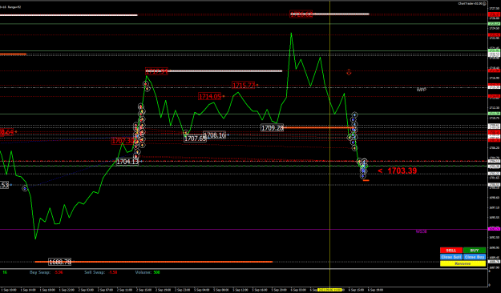Select the 1714.05 price label
This screenshot has height=293, width=501.
pos(209,96)
